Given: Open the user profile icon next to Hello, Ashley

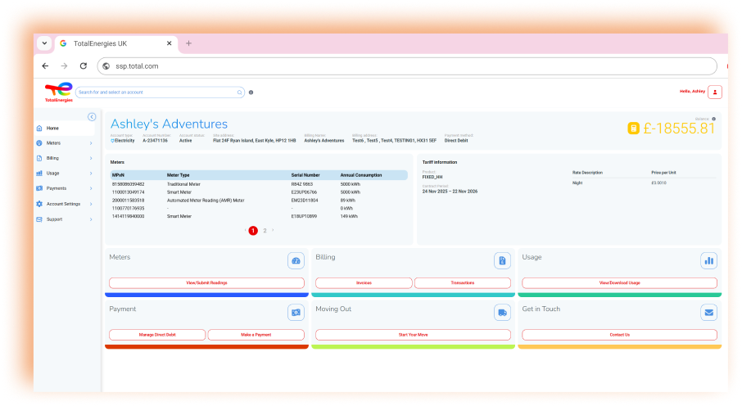Looking at the screenshot, I should click(714, 92).
